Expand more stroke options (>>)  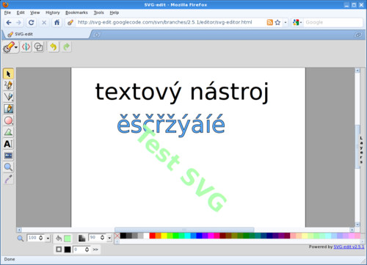pos(95,250)
